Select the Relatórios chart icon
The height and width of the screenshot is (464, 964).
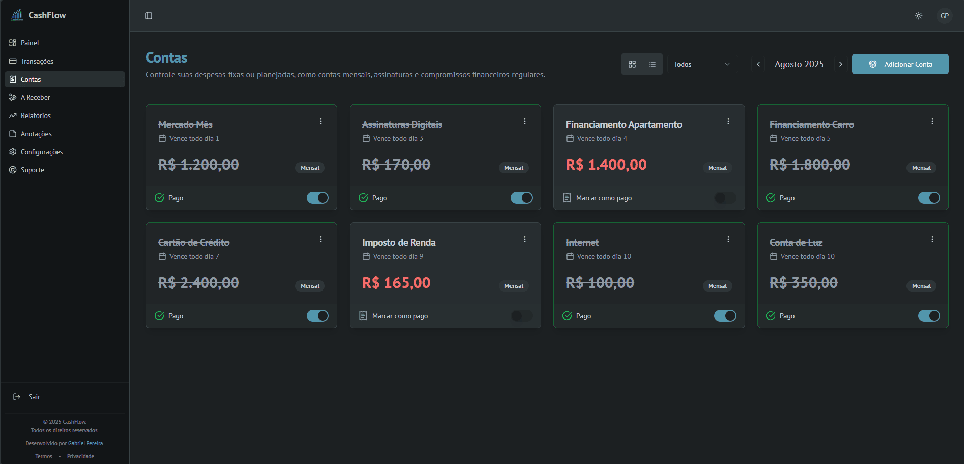[13, 115]
